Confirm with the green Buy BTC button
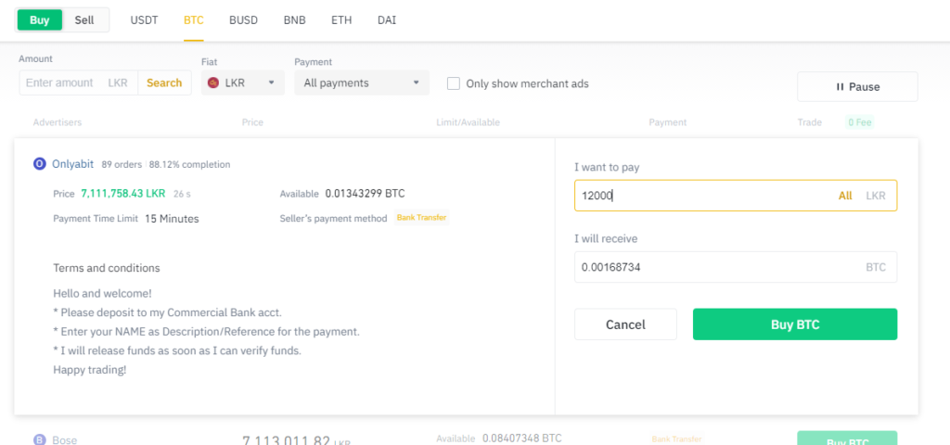 tap(795, 324)
